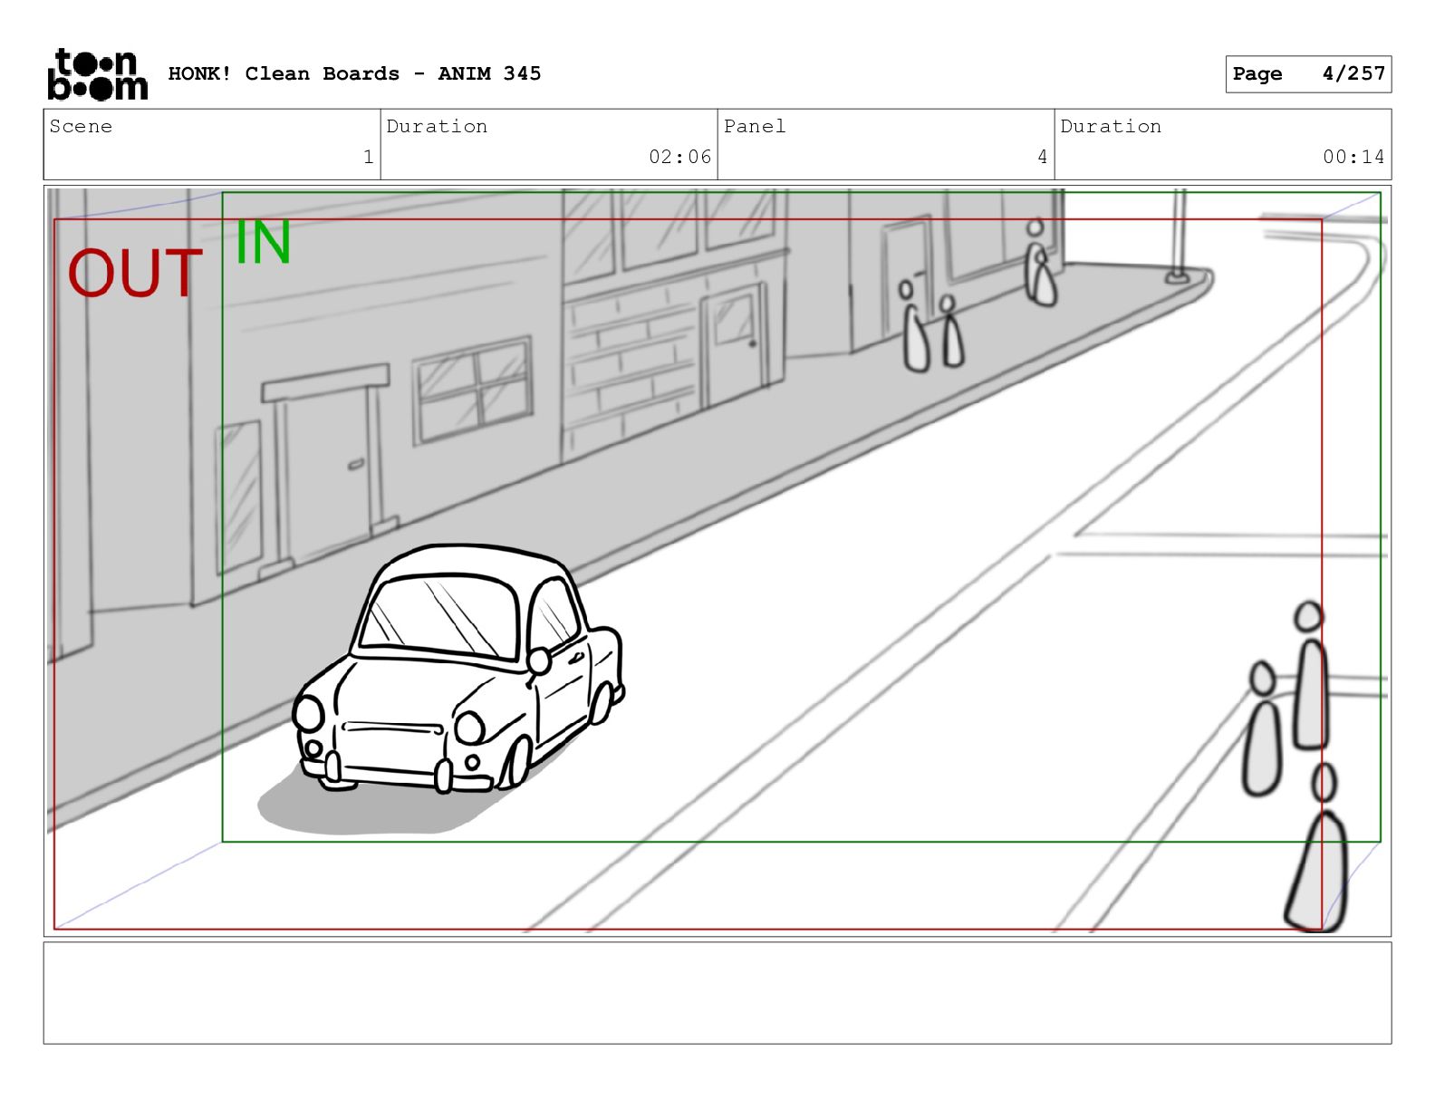Select the cartoon car in the street
The height and width of the screenshot is (1109, 1435).
click(x=457, y=670)
